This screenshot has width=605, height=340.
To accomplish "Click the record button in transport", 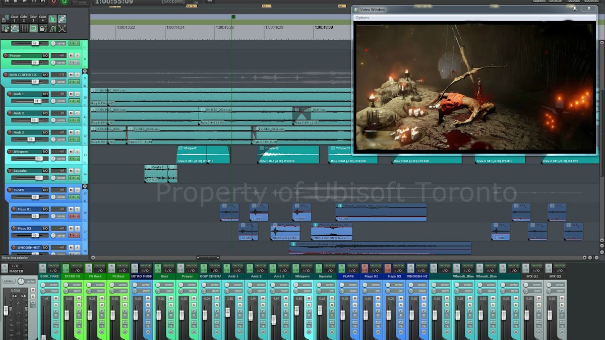I will 54,2.
